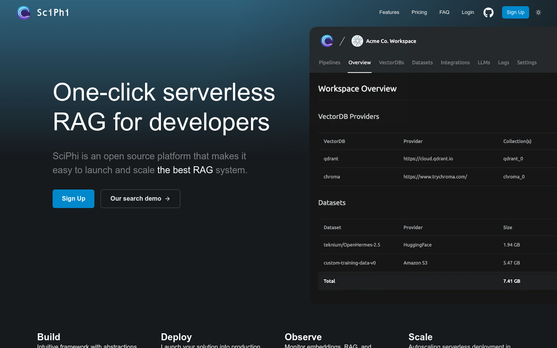Switch to the VectorDBs tab

click(x=391, y=63)
